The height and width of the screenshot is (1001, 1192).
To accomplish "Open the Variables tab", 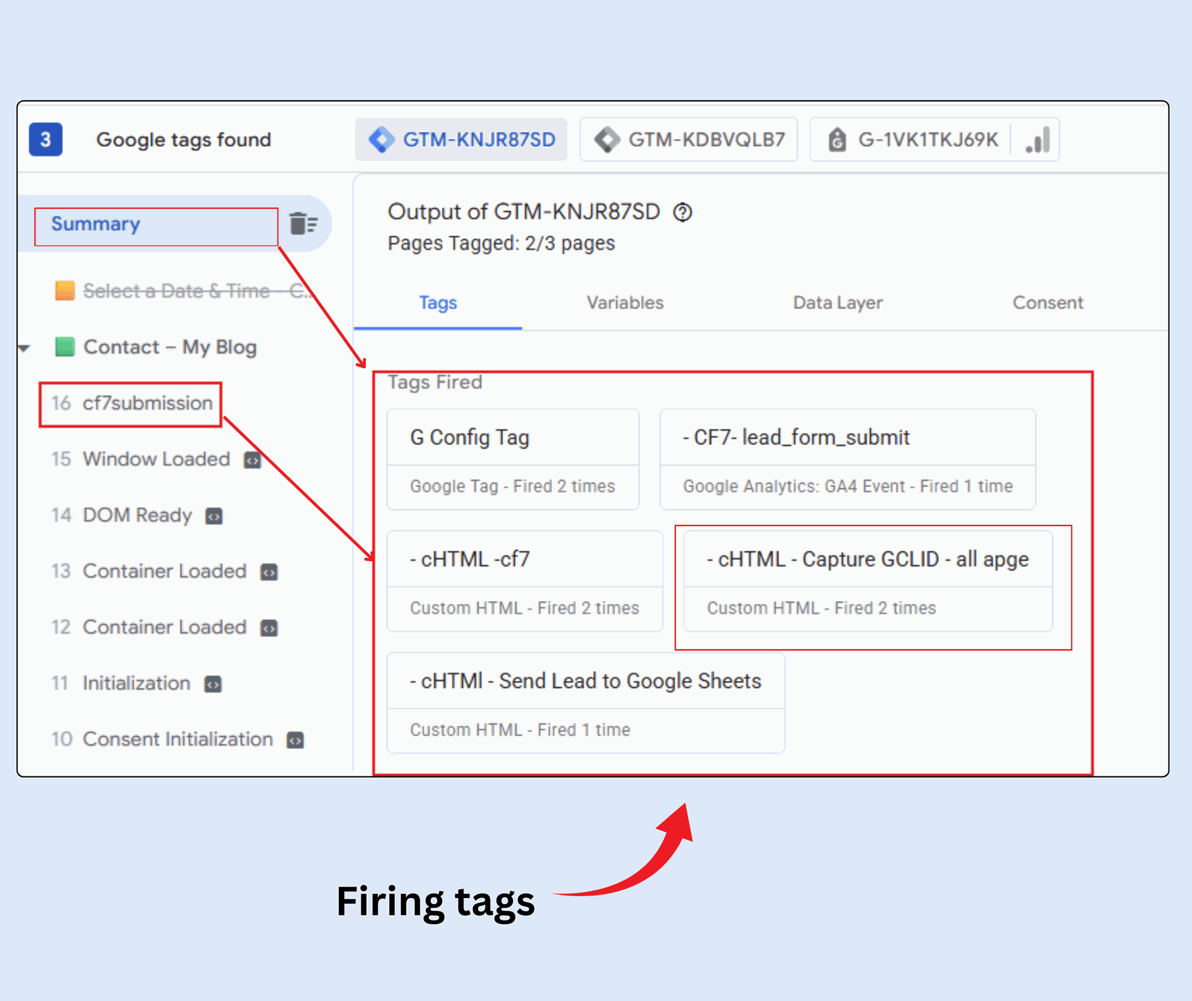I will (625, 303).
